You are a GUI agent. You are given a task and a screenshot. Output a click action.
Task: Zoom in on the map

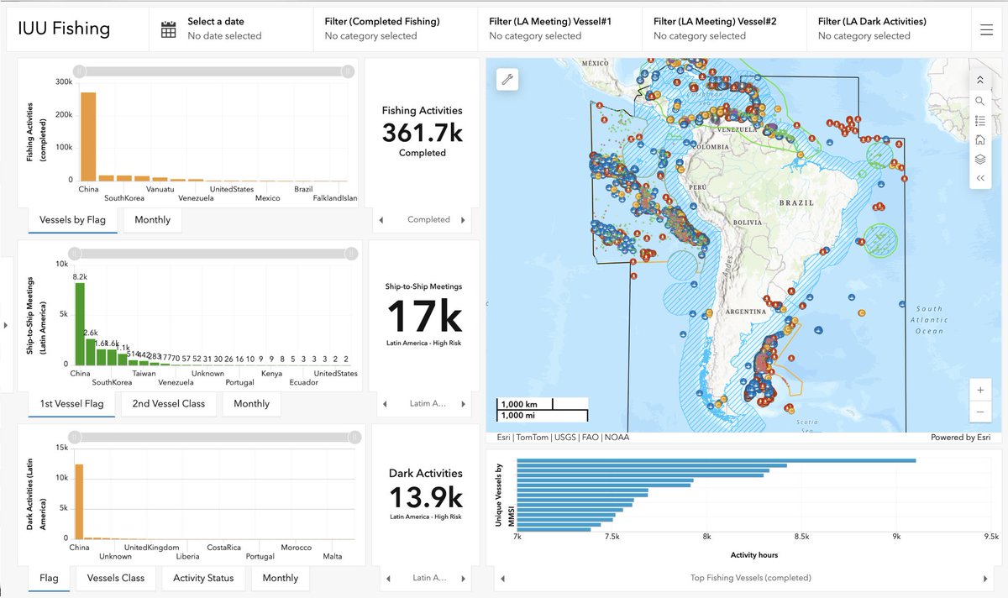pyautogui.click(x=979, y=391)
